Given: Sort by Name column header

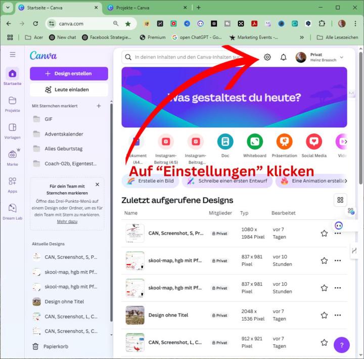Looking at the screenshot, I should 131,213.
